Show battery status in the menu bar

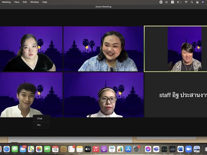179,2
